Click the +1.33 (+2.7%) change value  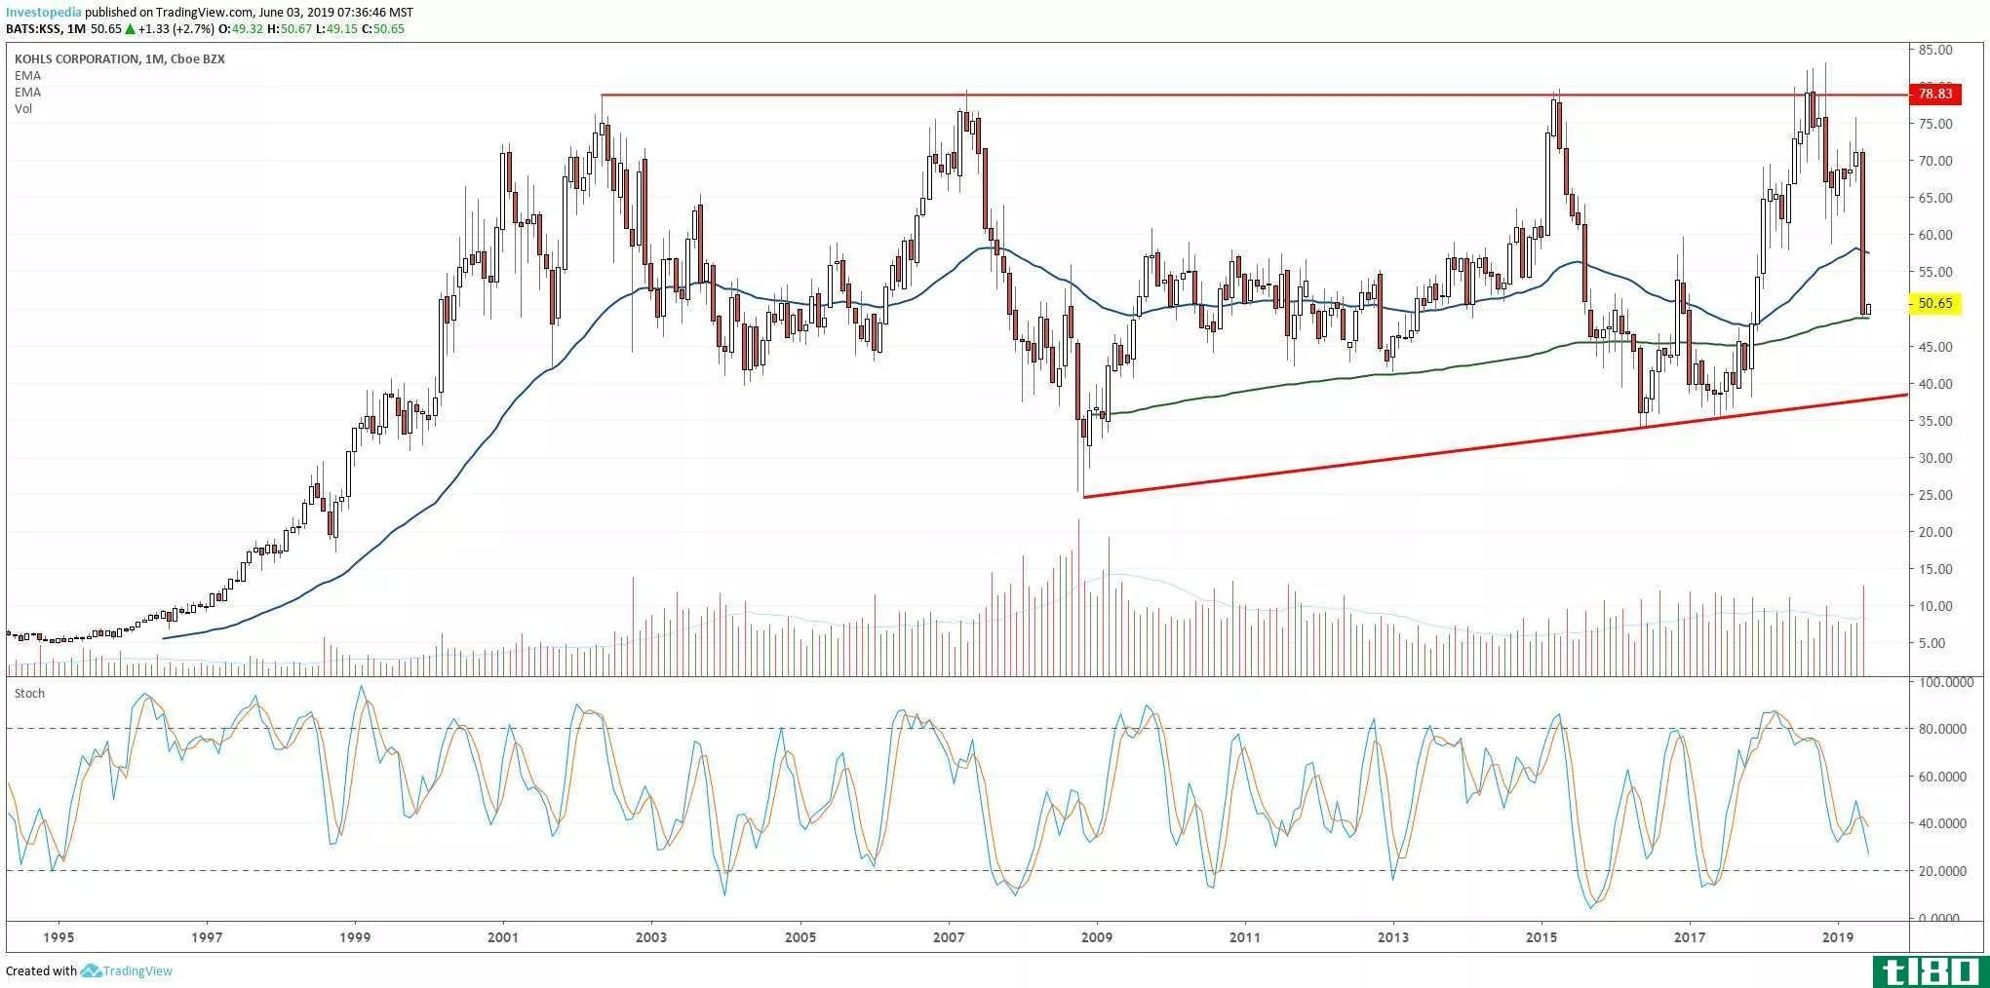tap(178, 29)
